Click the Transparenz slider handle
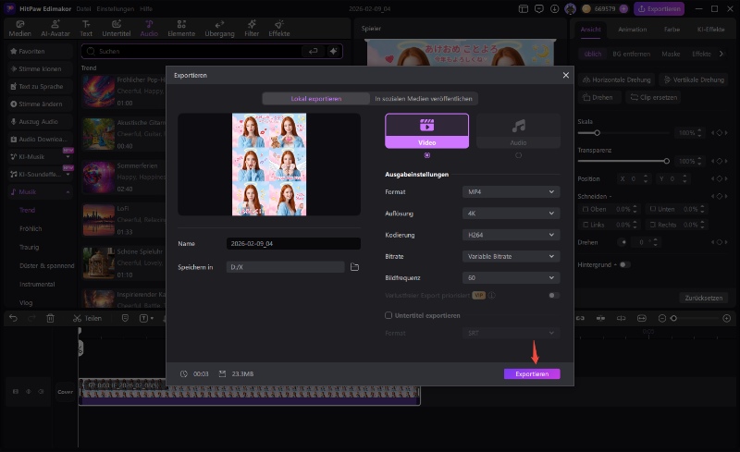 point(666,161)
